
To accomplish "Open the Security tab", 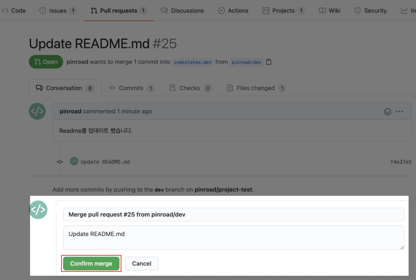I will 370,11.
